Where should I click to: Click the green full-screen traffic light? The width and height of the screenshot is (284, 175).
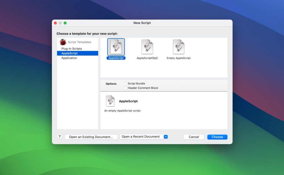point(65,23)
